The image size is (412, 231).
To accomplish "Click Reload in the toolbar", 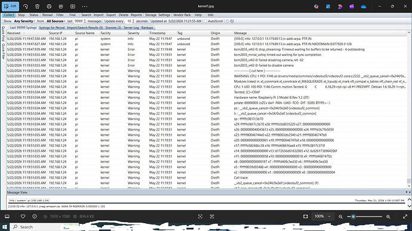I will pyautogui.click(x=47, y=15).
